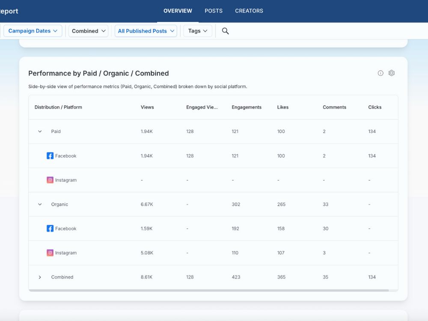Click Instagram icon in the Paid section
Viewport: 428px width, 321px height.
pyautogui.click(x=50, y=180)
